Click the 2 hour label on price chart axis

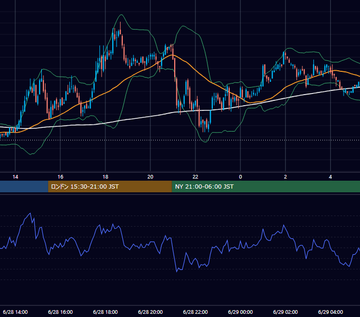point(285,177)
